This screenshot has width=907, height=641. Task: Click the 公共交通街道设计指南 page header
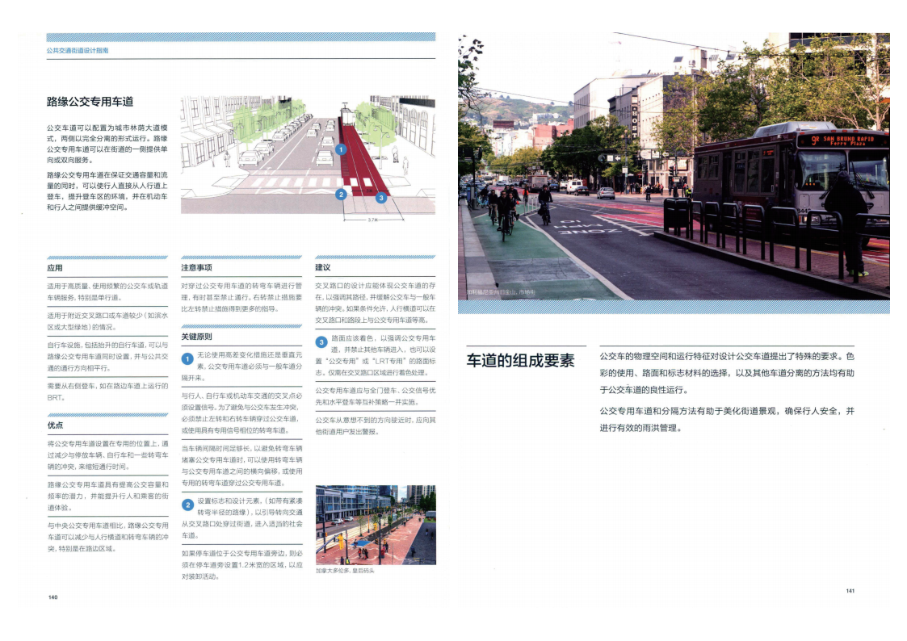click(x=78, y=50)
